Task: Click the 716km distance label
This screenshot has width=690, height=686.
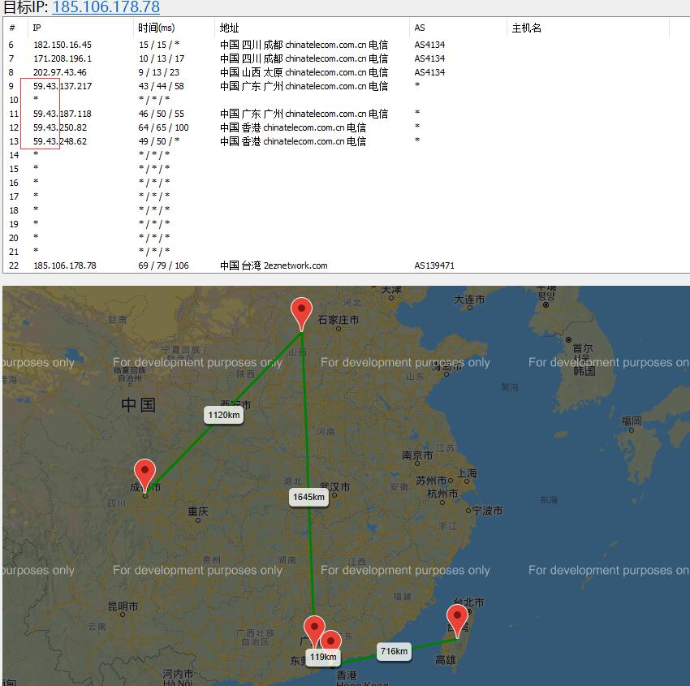Action: pos(394,651)
